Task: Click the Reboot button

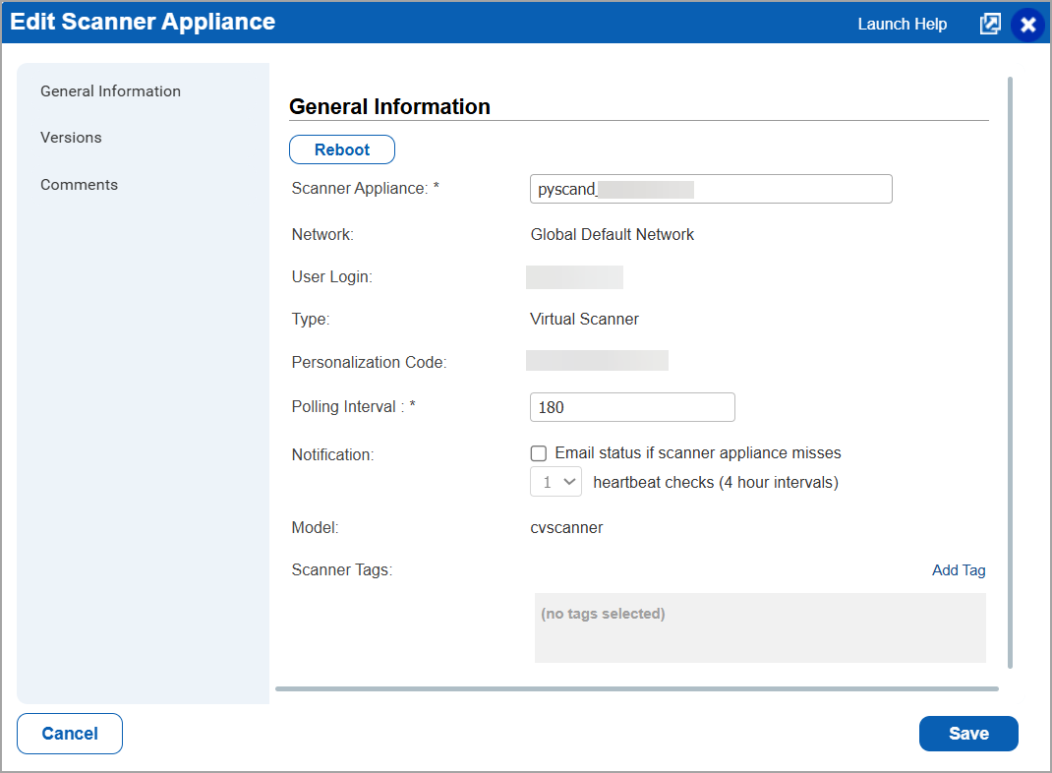Action: (342, 149)
